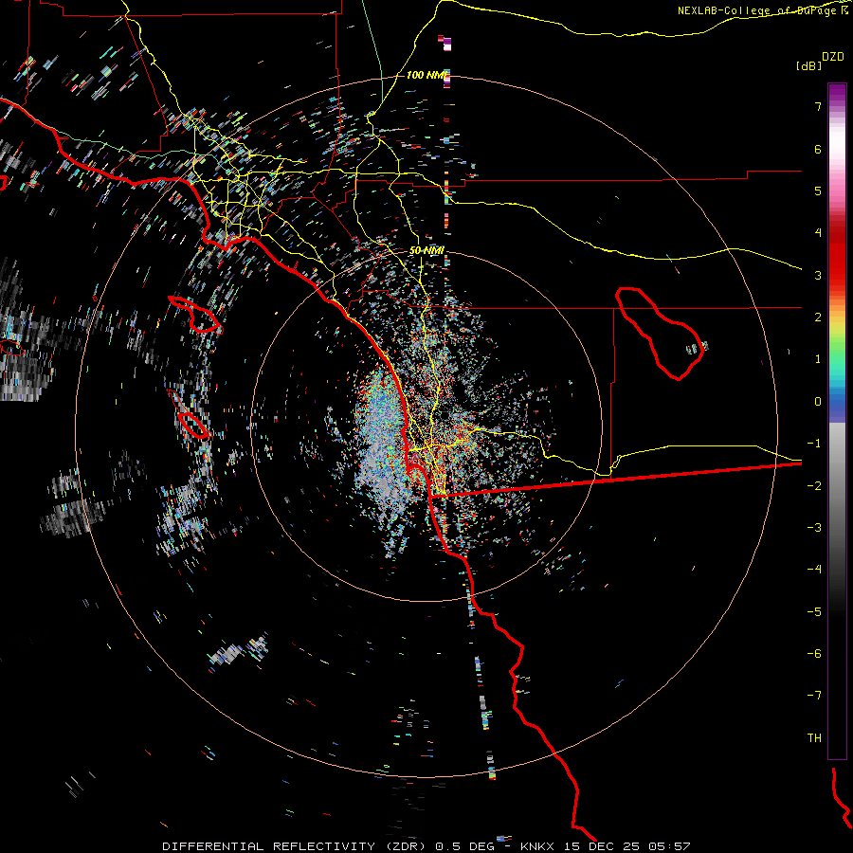Image resolution: width=853 pixels, height=853 pixels.
Task: Click "(ZDR)" in the bottom caption
Action: coord(408,846)
